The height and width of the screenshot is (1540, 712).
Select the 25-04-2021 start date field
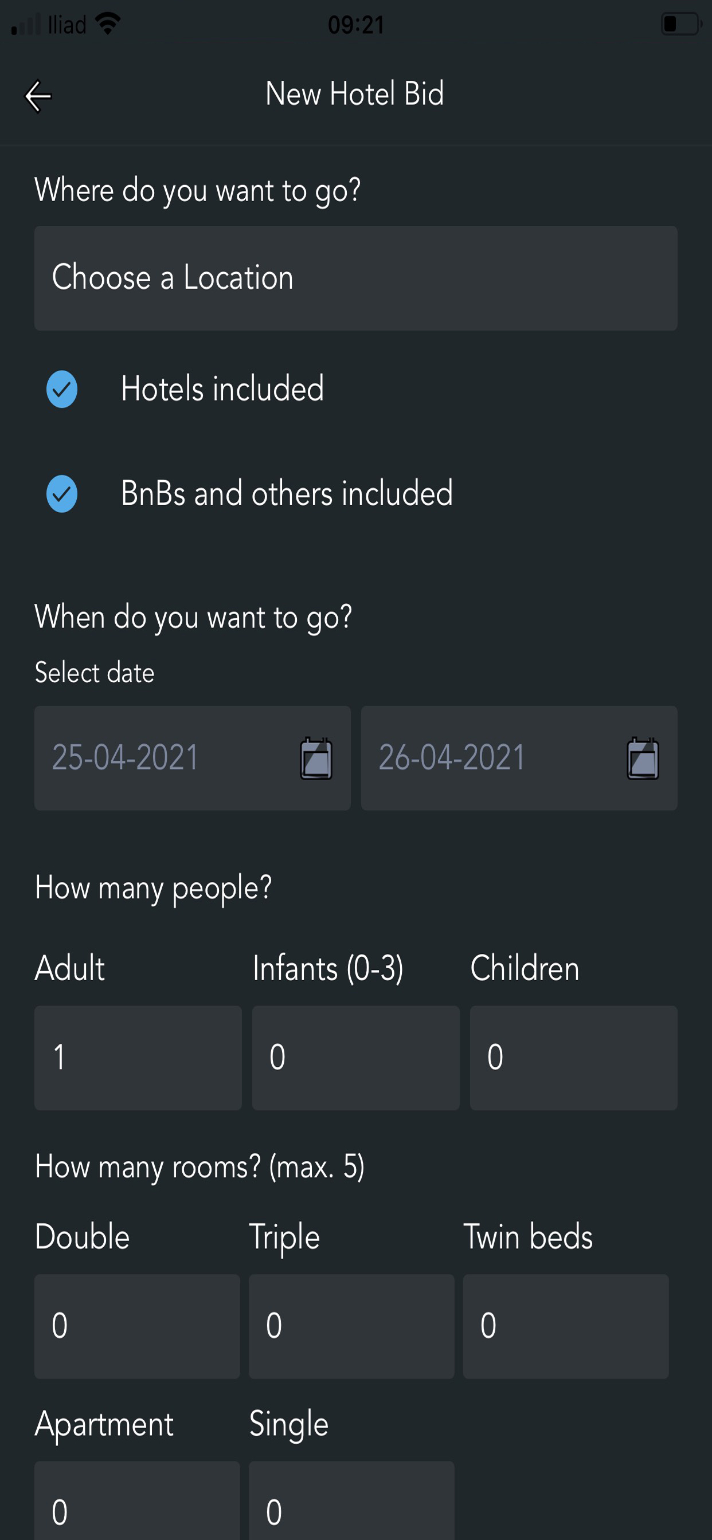point(193,758)
